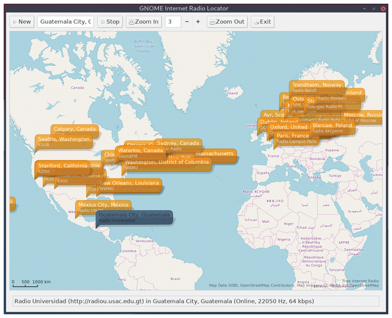This screenshot has width=392, height=318.
Task: Select the Washington, District of Columbia marker
Action: 167,165
